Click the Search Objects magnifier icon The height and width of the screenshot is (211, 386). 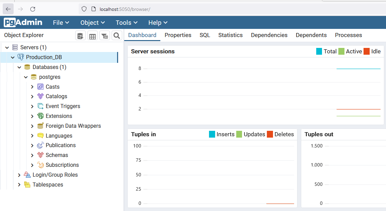click(117, 36)
